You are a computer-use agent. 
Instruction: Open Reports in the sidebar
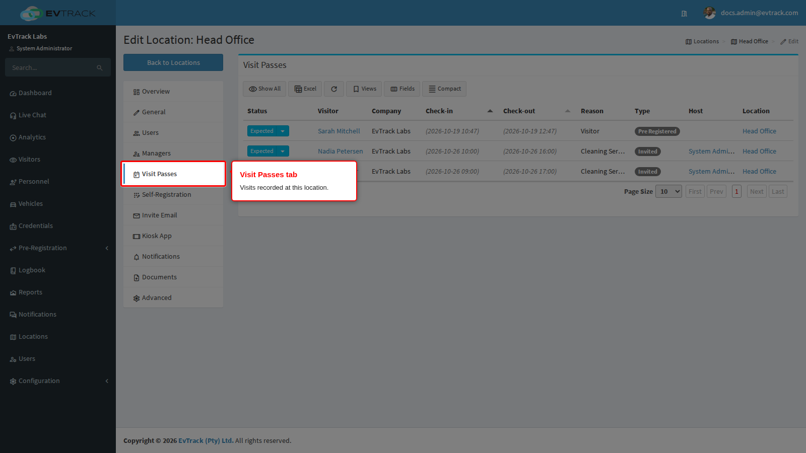coord(58,292)
